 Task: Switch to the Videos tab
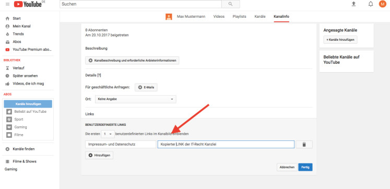[x=219, y=16]
